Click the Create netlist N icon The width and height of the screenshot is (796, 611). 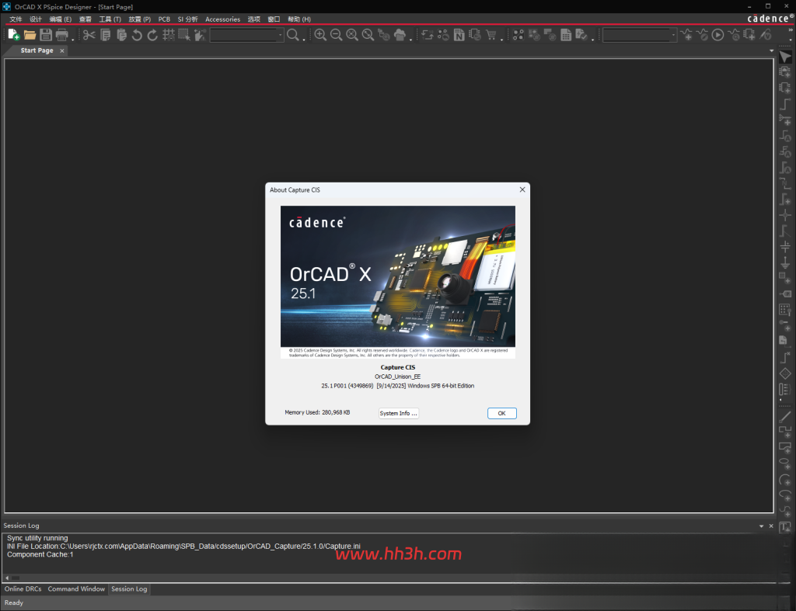[459, 35]
